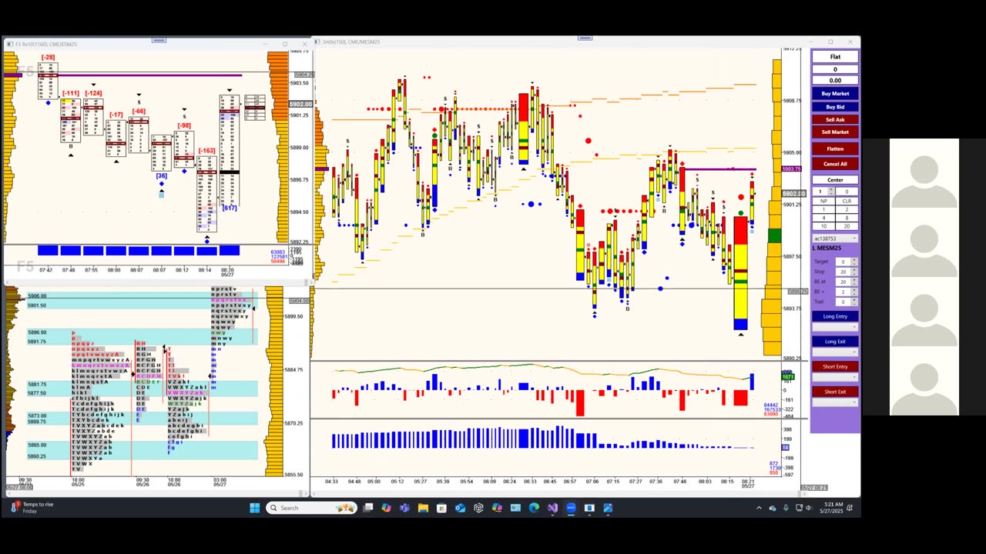The width and height of the screenshot is (986, 554).
Task: Click the 5902.00 price marker on the F5 chart
Action: coord(300,104)
